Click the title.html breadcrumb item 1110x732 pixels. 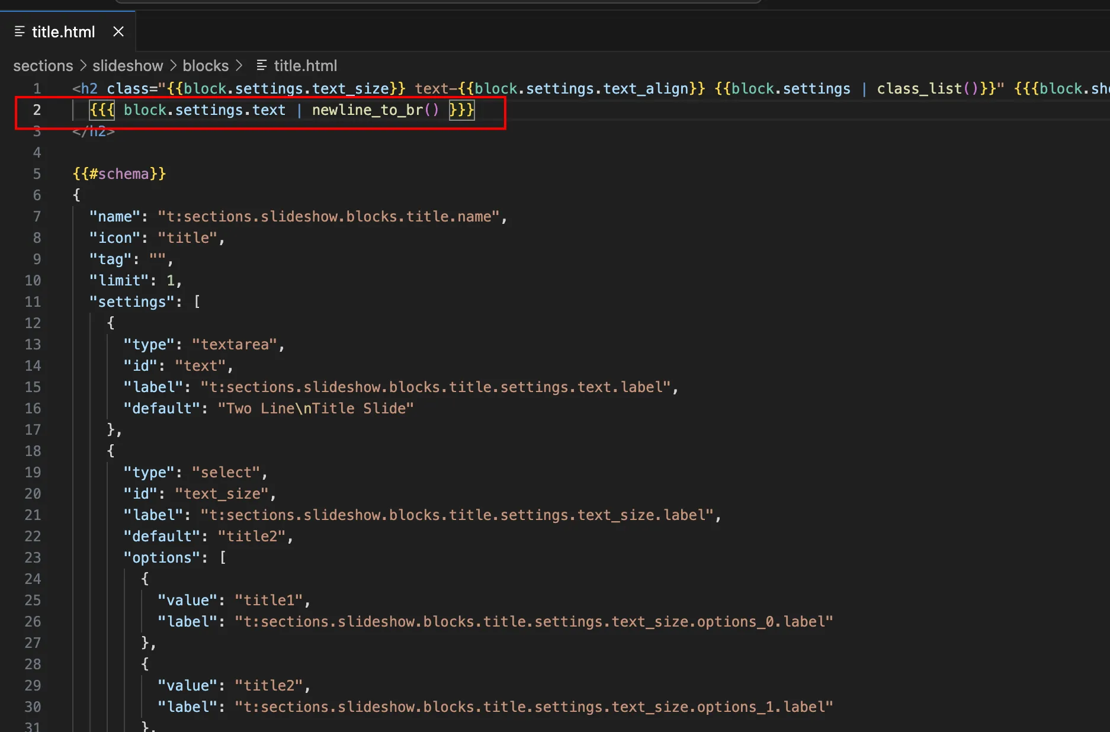[305, 66]
